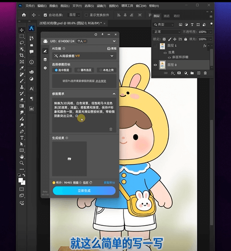Open the 窗口(W) menu

(141, 6)
